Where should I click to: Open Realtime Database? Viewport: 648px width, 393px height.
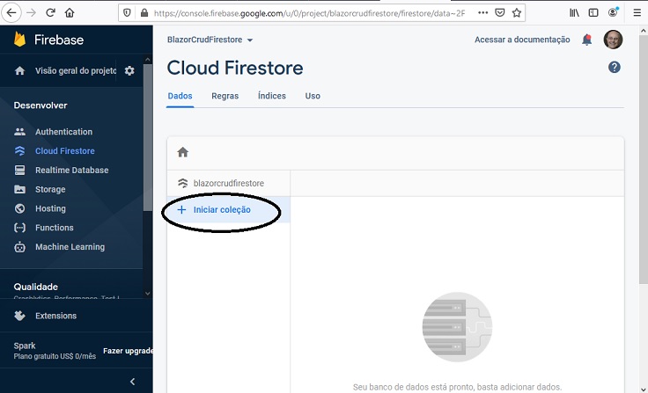point(71,170)
